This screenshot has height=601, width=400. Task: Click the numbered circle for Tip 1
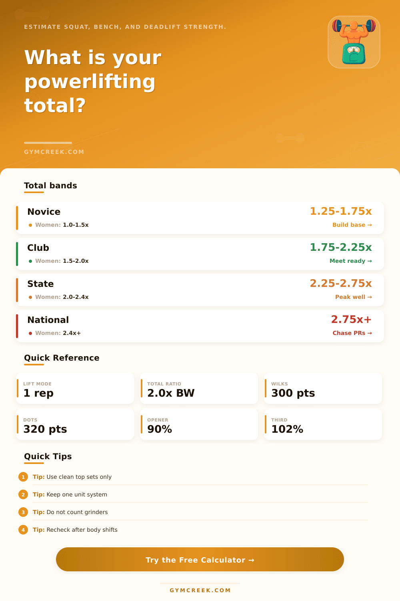point(23,477)
